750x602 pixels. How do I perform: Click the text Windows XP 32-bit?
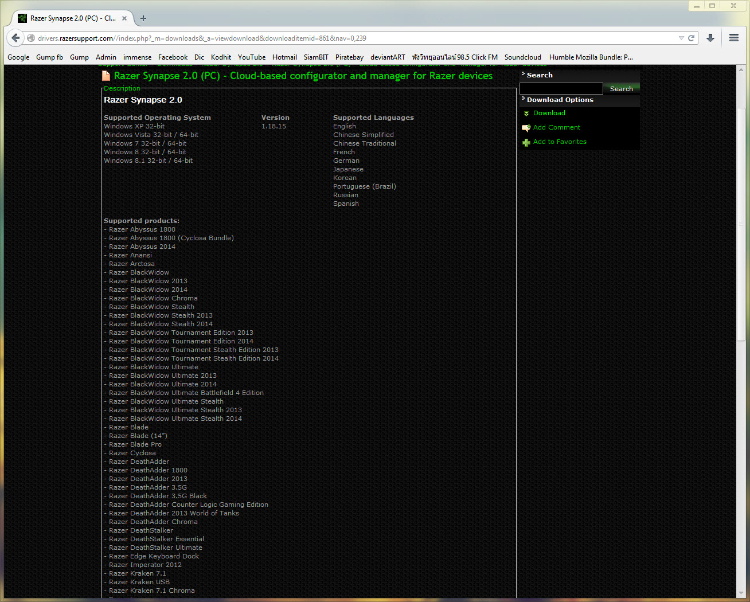click(x=134, y=126)
